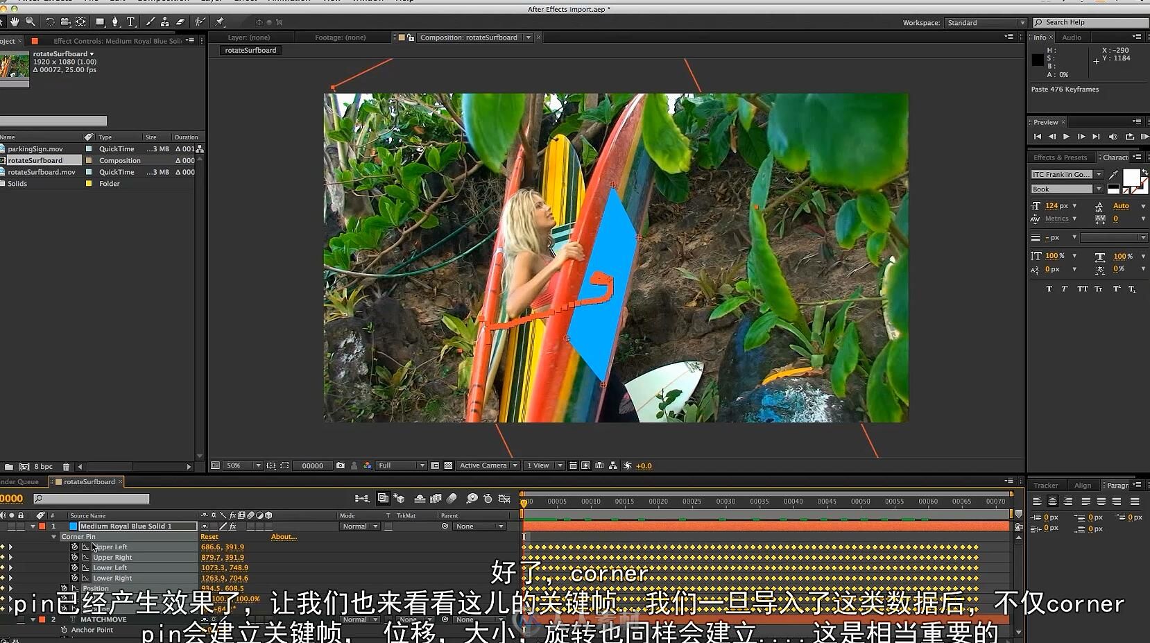The height and width of the screenshot is (643, 1150).
Task: Open the 1 View layout dropdown
Action: coord(544,465)
